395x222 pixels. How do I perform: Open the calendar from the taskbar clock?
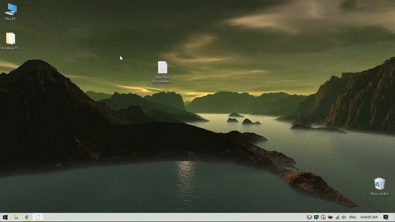[369, 217]
